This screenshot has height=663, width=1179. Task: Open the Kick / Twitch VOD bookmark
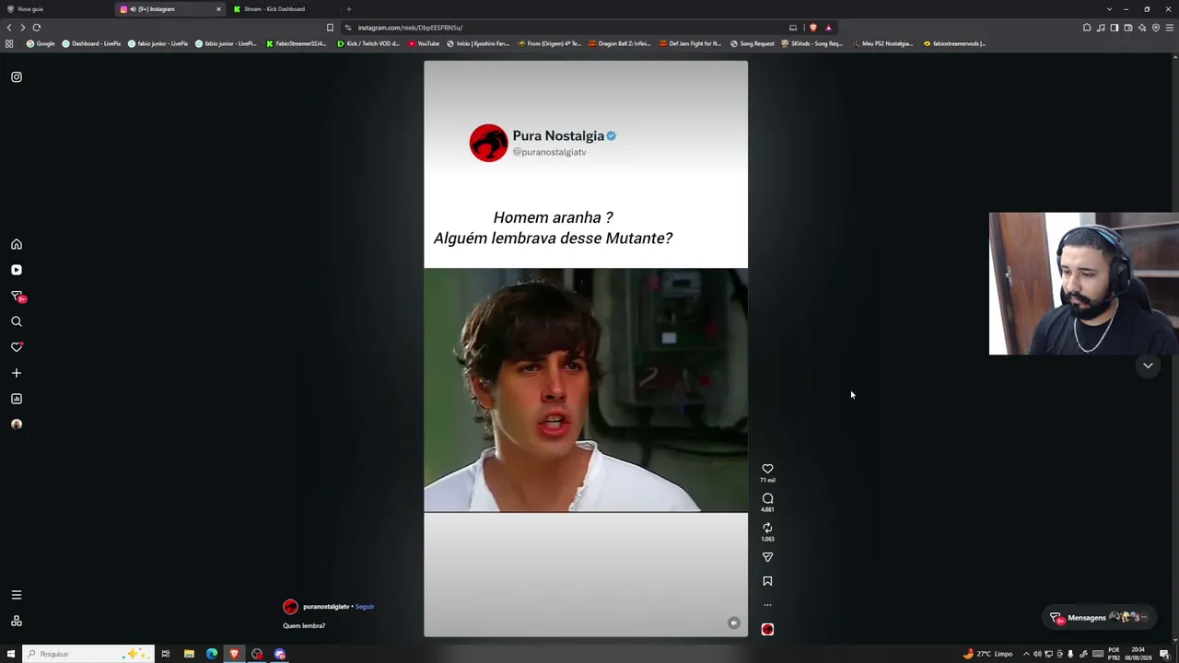[x=368, y=43]
